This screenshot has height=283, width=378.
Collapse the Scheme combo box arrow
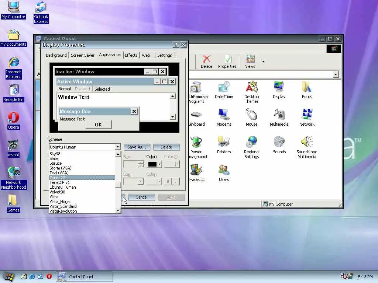pyautogui.click(x=117, y=147)
